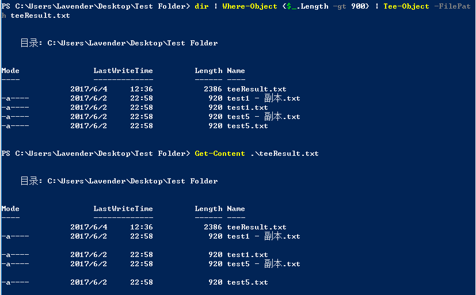Select test5.txt filename in Get-Content output
The image size is (476, 295).
click(x=247, y=282)
